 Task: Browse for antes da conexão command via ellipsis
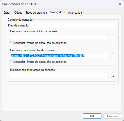[x=113, y=75]
